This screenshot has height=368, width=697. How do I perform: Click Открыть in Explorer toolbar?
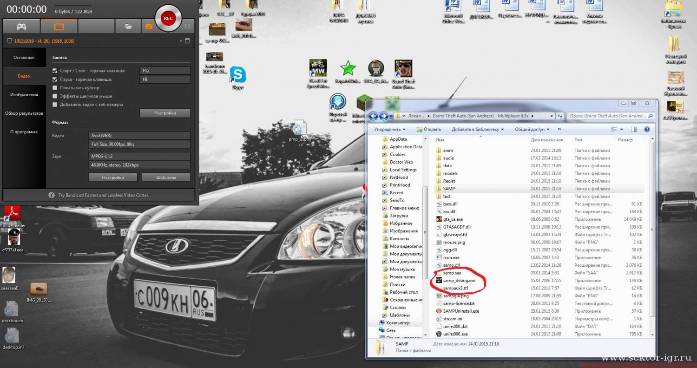429,129
